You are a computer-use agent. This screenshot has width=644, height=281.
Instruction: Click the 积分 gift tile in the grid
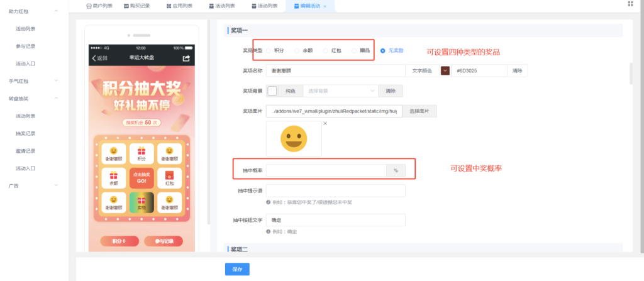tap(141, 153)
